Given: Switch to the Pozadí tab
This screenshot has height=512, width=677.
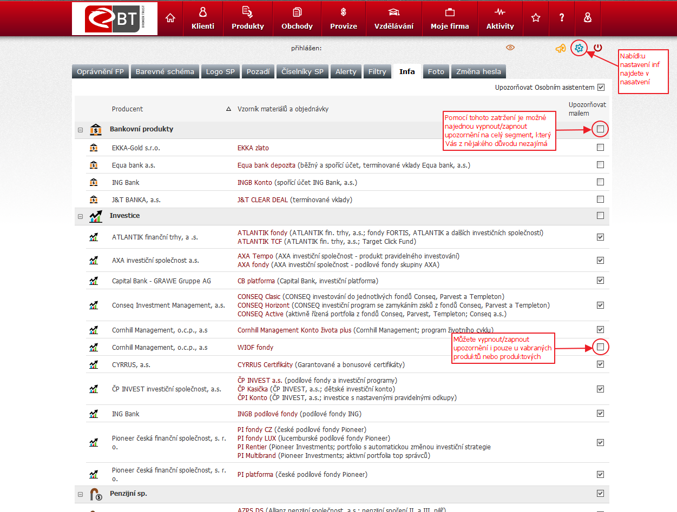Looking at the screenshot, I should (258, 72).
